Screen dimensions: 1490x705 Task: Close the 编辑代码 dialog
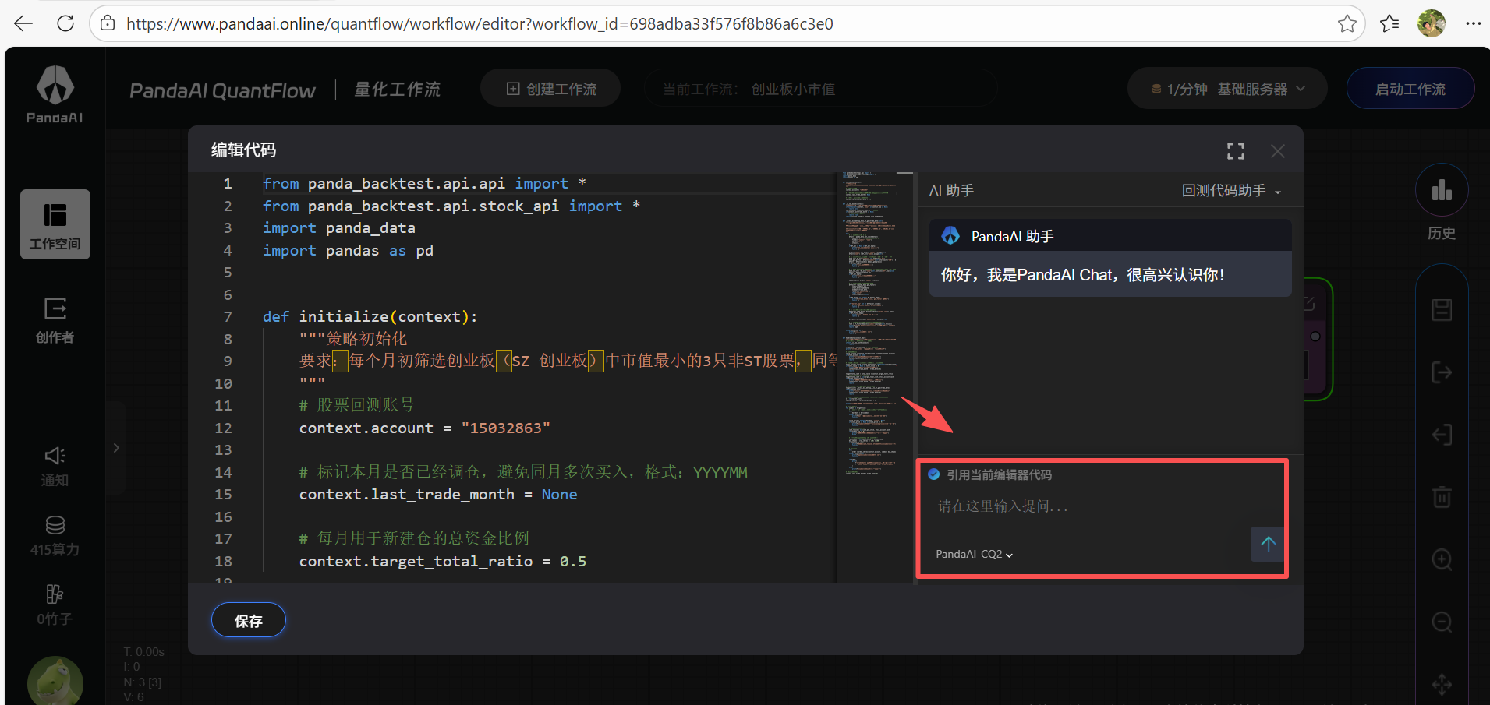tap(1278, 151)
